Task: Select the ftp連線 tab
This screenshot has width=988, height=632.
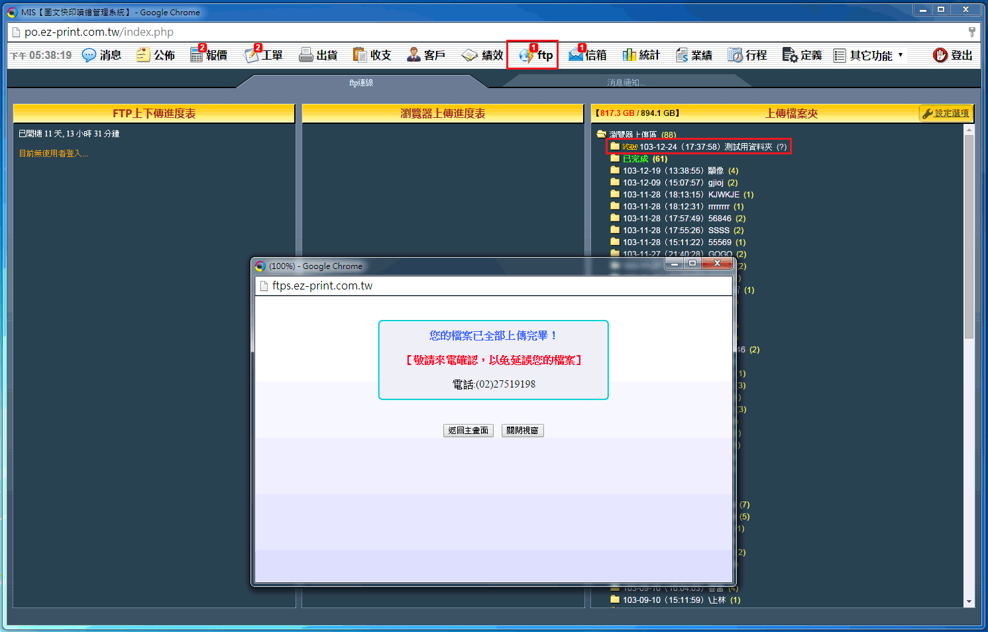Action: click(x=361, y=83)
